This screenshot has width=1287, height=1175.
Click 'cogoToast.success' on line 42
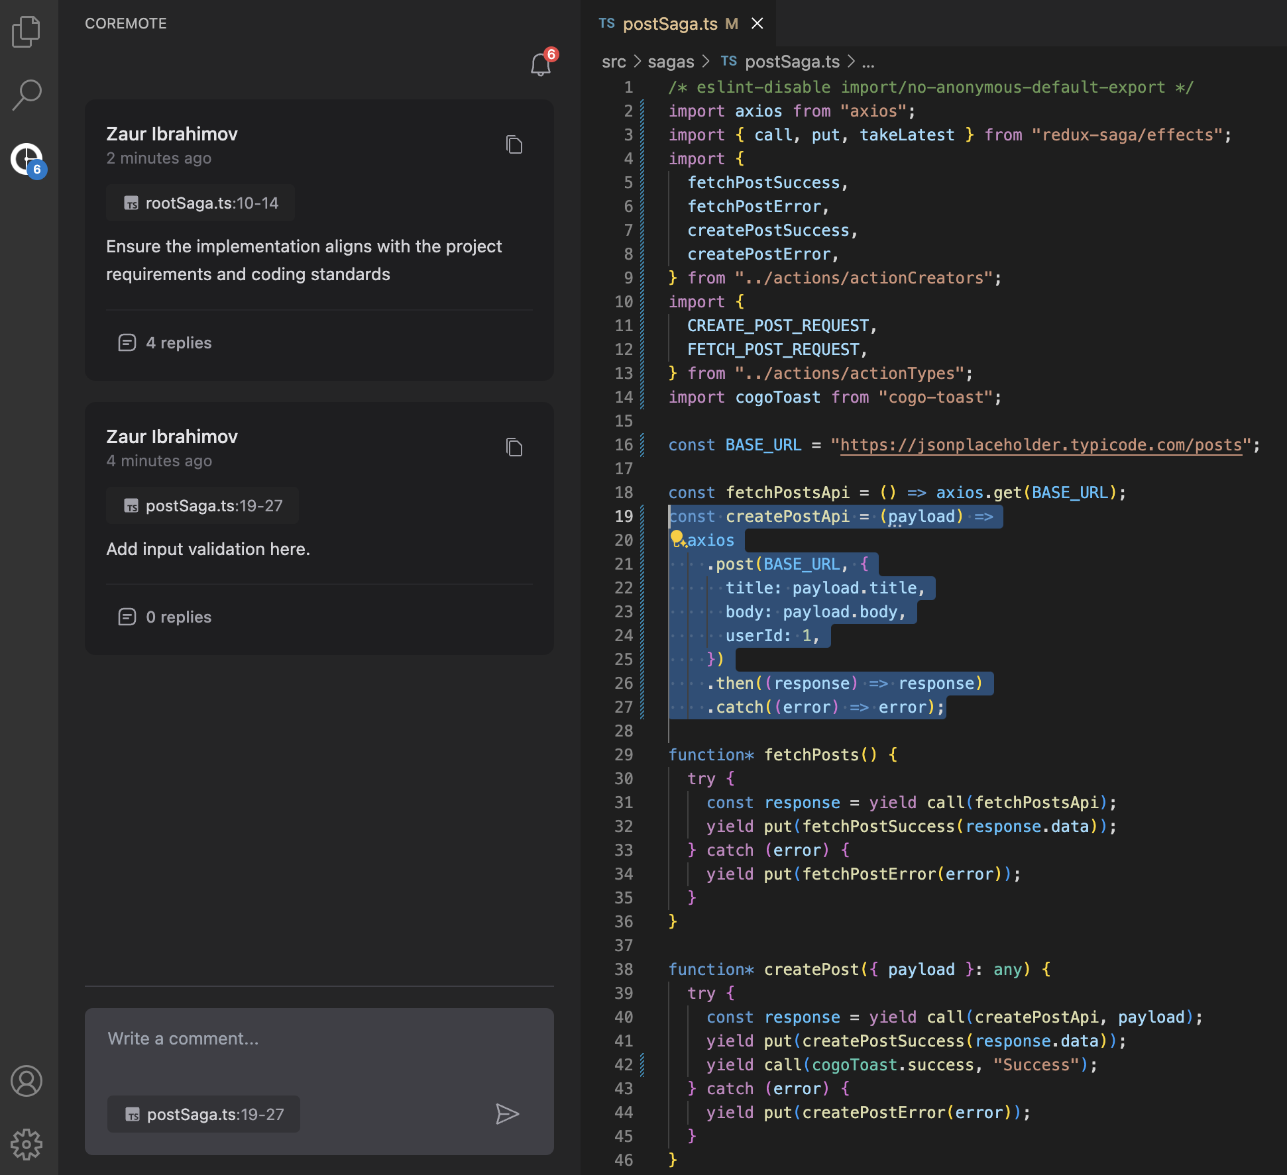point(893,1065)
